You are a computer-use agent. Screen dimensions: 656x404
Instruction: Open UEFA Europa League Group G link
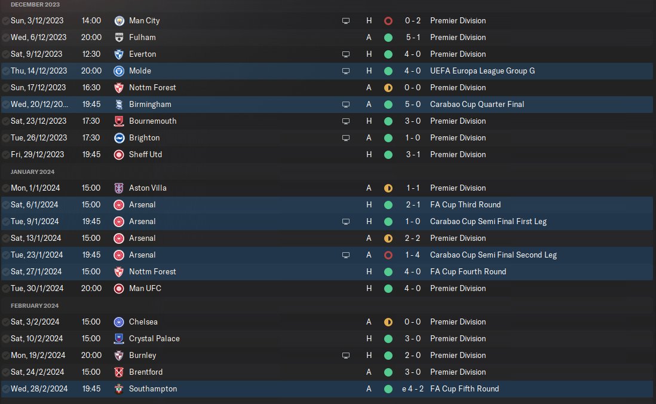pyautogui.click(x=482, y=71)
